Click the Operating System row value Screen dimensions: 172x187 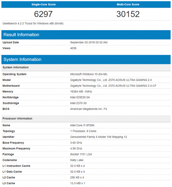[x=89, y=74]
